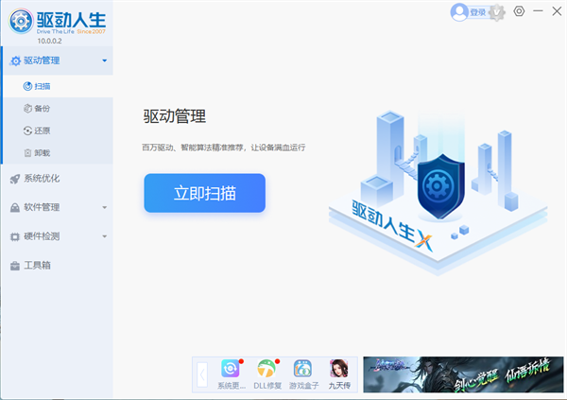Click the 卸载 trash icon

pyautogui.click(x=27, y=153)
